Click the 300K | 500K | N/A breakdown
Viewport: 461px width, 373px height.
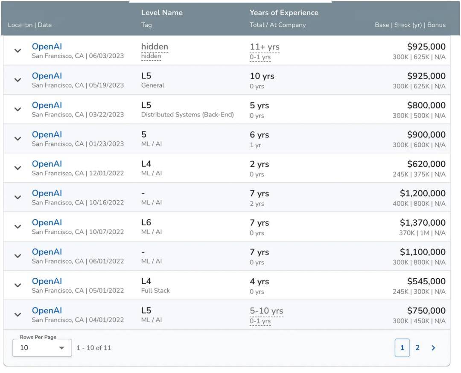click(x=419, y=116)
